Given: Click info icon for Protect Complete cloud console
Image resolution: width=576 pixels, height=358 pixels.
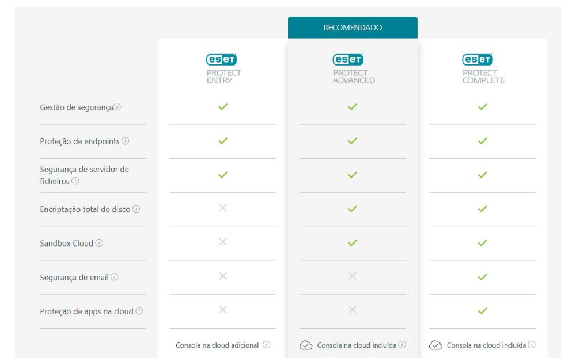Looking at the screenshot, I should point(532,345).
